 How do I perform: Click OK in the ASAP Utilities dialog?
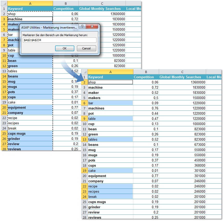click(x=64, y=48)
